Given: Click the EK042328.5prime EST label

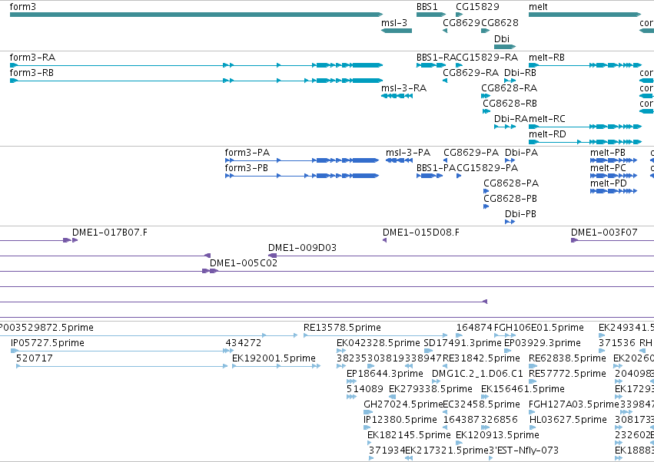Looking at the screenshot, I should coord(378,343).
